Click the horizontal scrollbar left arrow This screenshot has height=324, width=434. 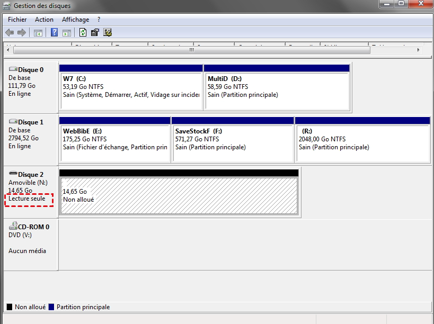tap(8, 50)
